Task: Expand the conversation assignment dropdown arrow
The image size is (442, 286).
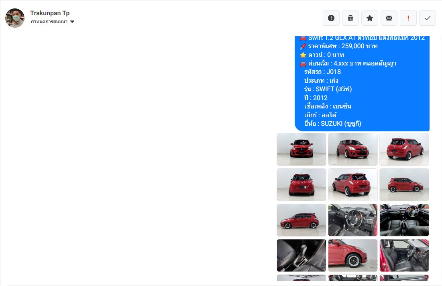Action: [72, 22]
